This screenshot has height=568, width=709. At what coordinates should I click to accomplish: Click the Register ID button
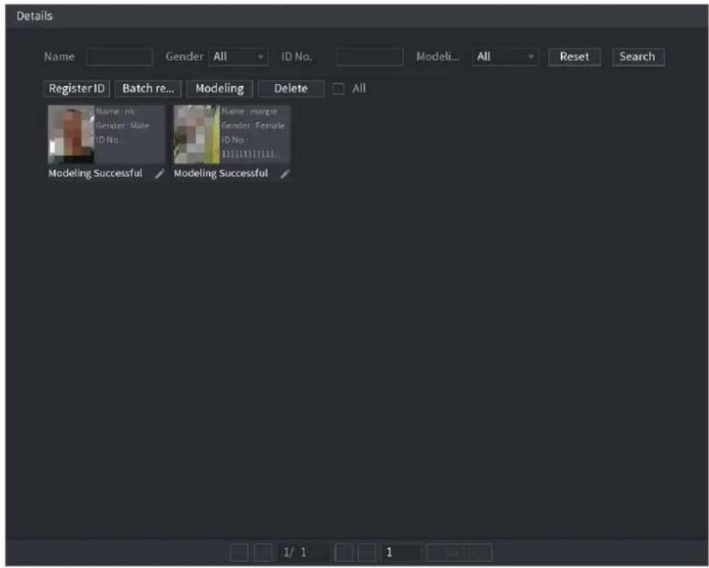pos(77,89)
